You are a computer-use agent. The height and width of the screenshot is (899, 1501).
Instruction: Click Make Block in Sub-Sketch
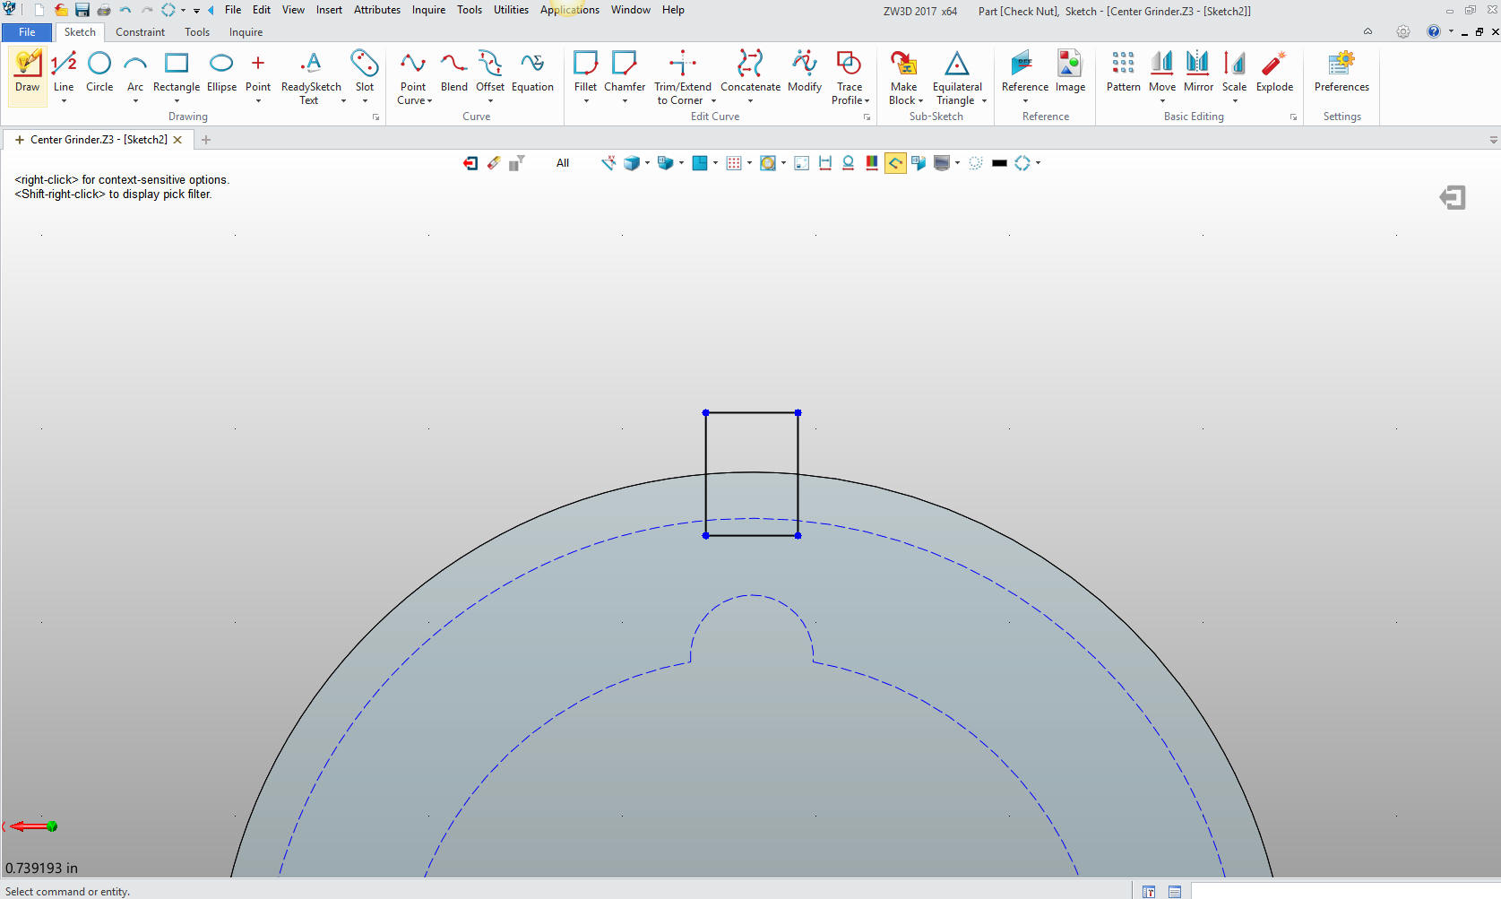click(x=904, y=79)
